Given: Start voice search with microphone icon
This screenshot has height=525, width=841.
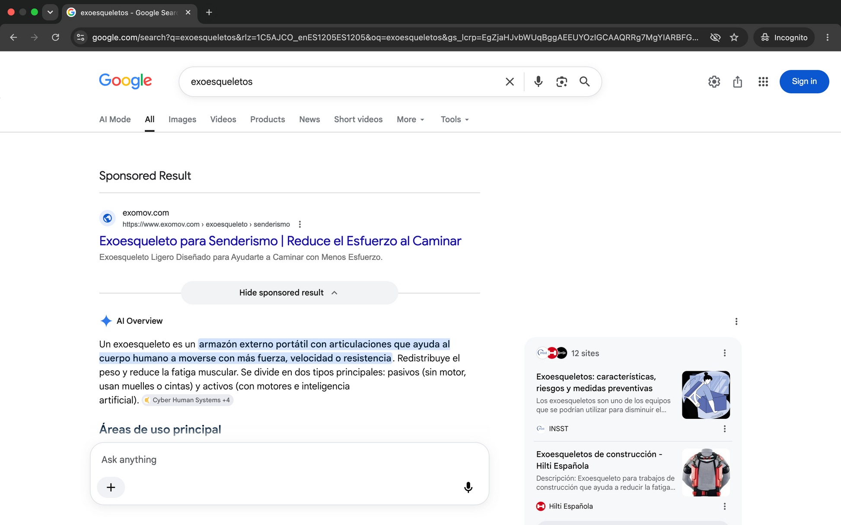Looking at the screenshot, I should [538, 82].
